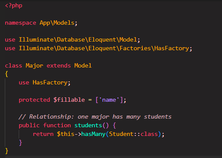222x158 pixels.
Task: Click the $fillable variable
Action: [69, 100]
